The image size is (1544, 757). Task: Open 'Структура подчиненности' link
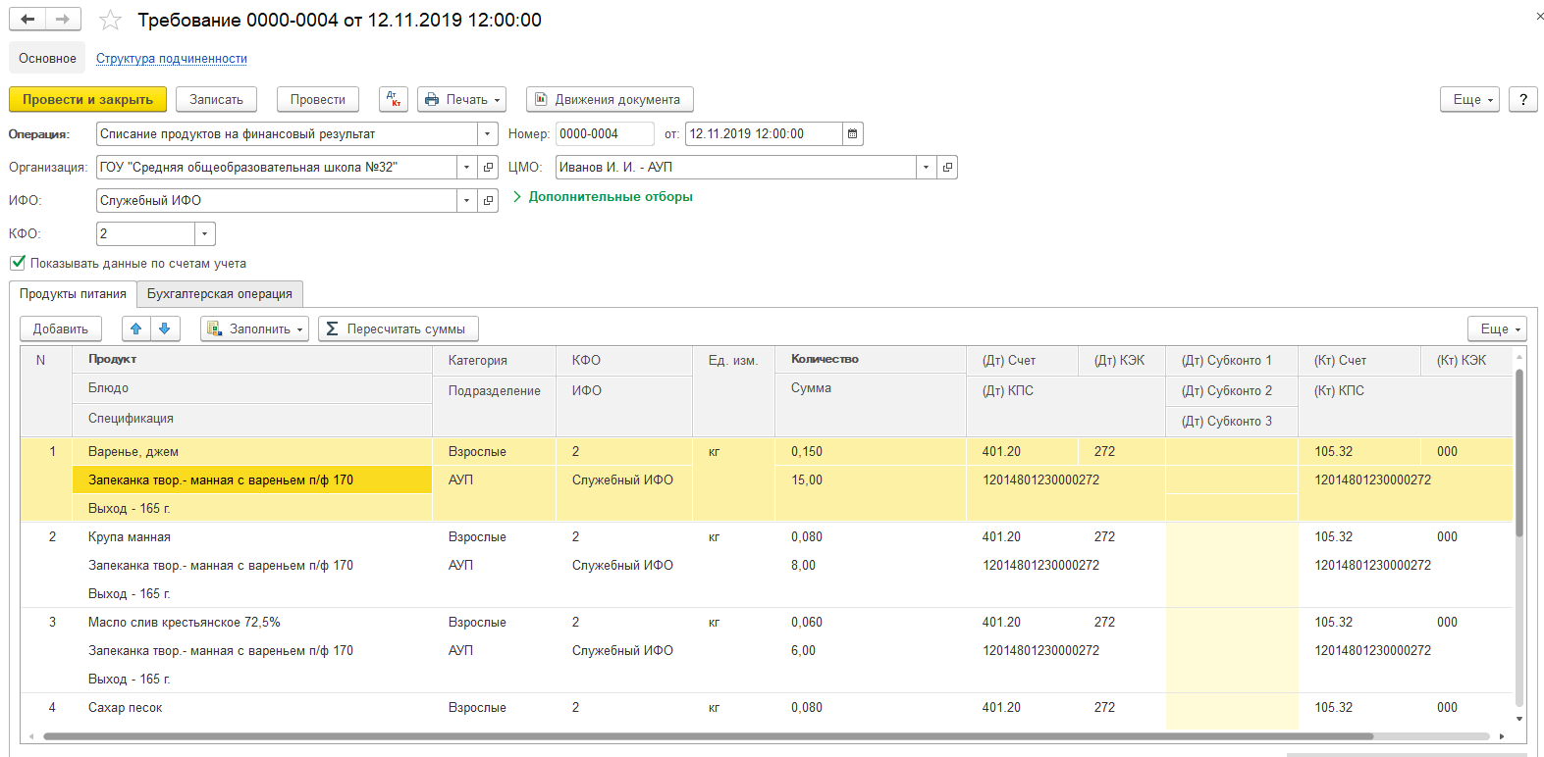[172, 59]
